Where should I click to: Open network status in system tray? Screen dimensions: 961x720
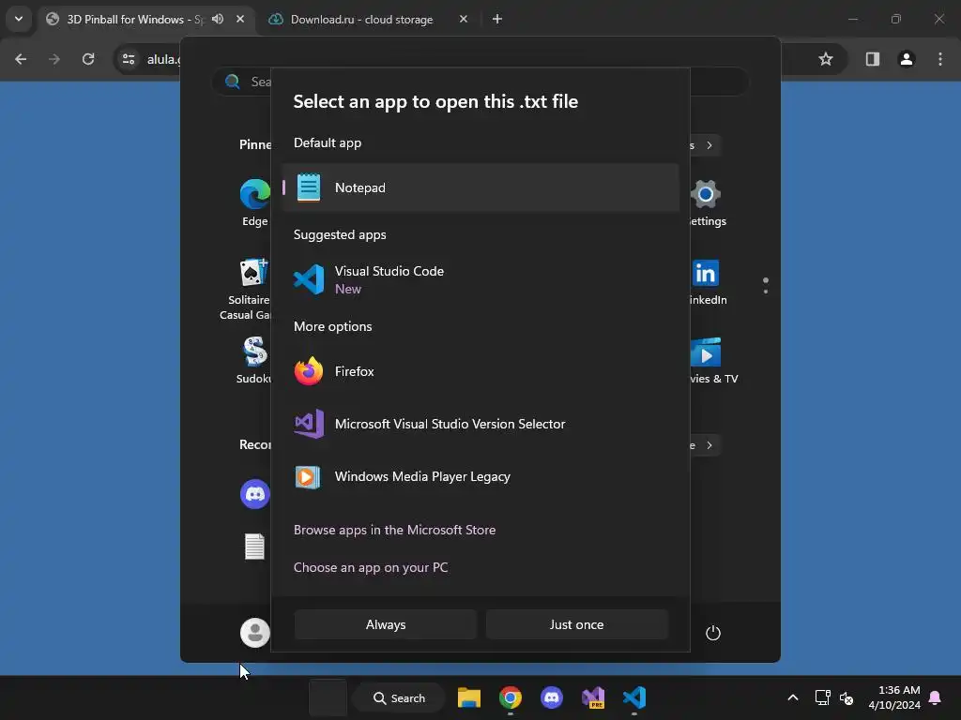(822, 697)
